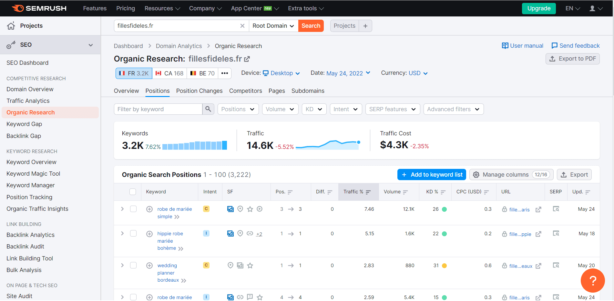Add 'hippie robe mariée bohème' via plus circle
614x301 pixels.
pyautogui.click(x=149, y=234)
